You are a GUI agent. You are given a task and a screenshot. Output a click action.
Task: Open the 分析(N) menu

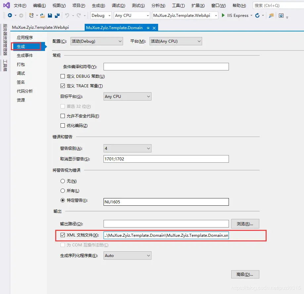(x=158, y=6)
